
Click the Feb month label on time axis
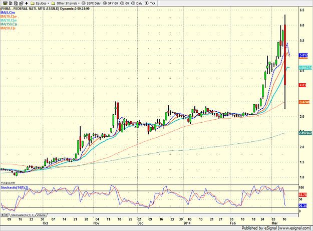233,223
